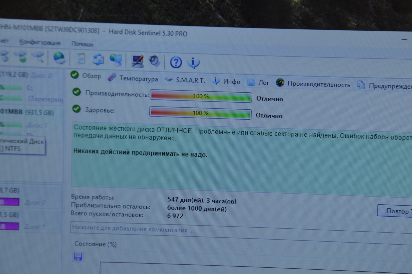Viewport: 412px width, 274px height.
Task: Save the status graph with floppy icon
Action: 78,257
